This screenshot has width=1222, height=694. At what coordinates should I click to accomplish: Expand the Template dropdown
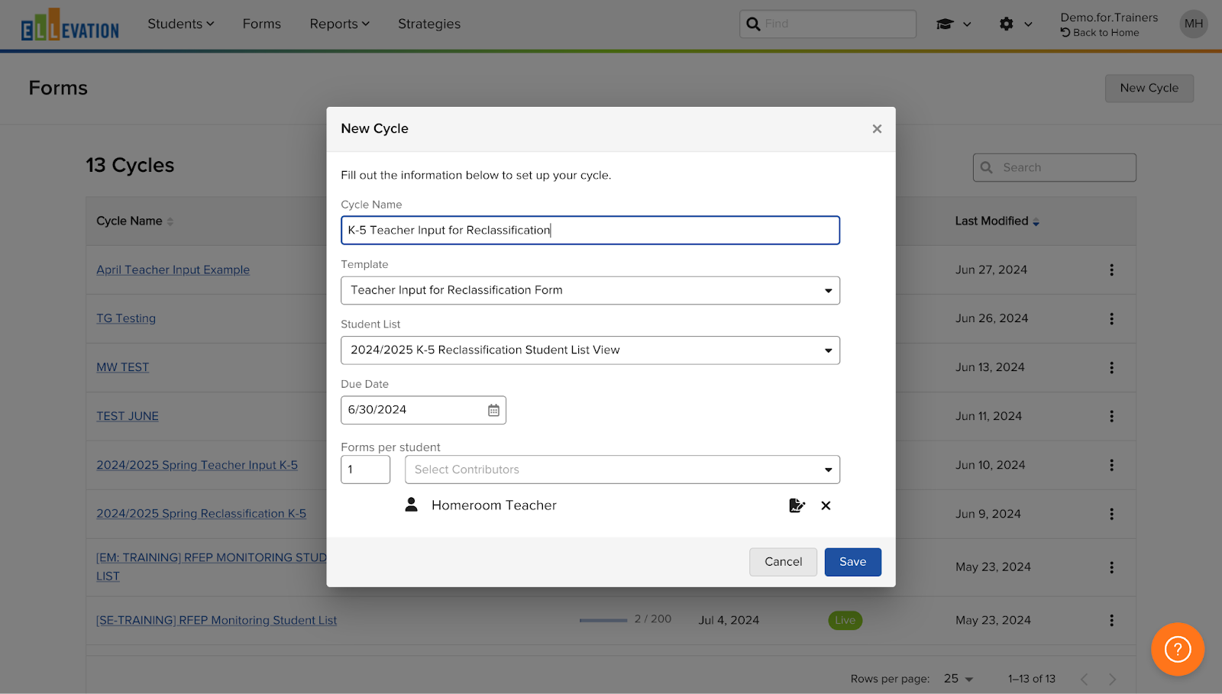(590, 290)
